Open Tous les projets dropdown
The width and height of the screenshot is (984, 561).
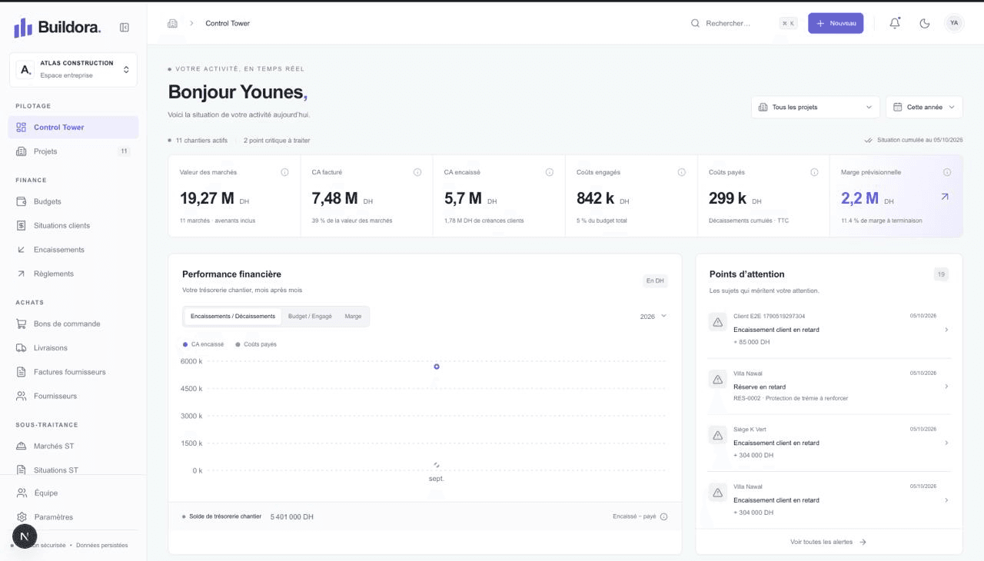coord(816,107)
